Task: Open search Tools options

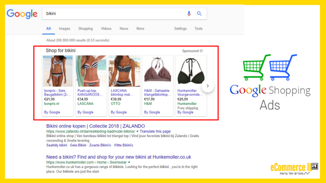Action: 198,28
